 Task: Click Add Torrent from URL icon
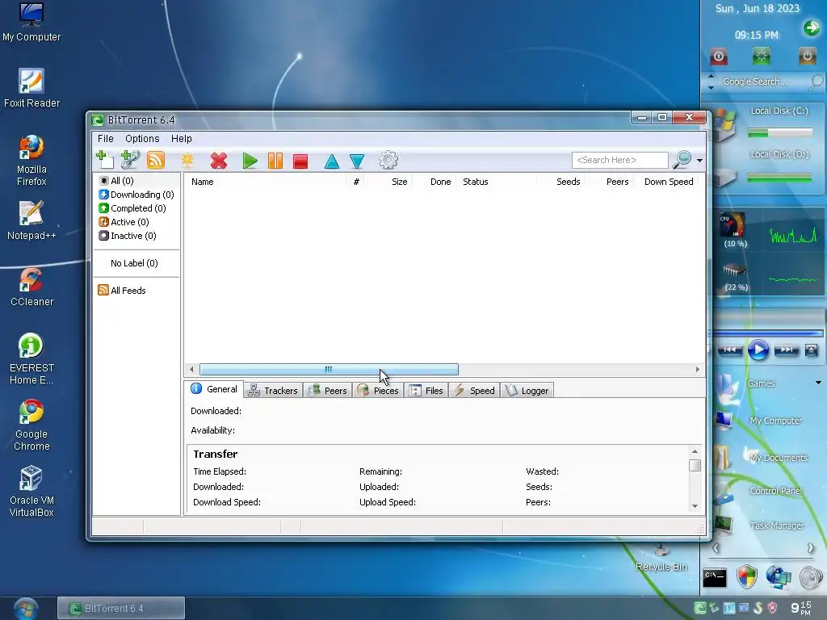[130, 159]
